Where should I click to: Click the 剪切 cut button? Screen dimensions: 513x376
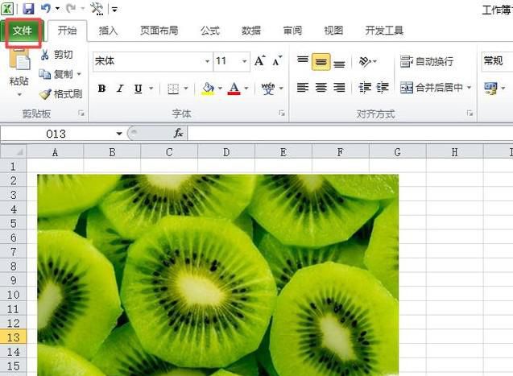[56, 55]
